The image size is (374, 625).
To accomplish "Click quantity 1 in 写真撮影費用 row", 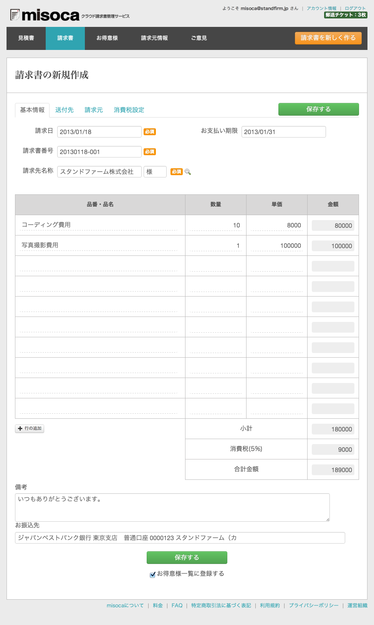I will 216,246.
